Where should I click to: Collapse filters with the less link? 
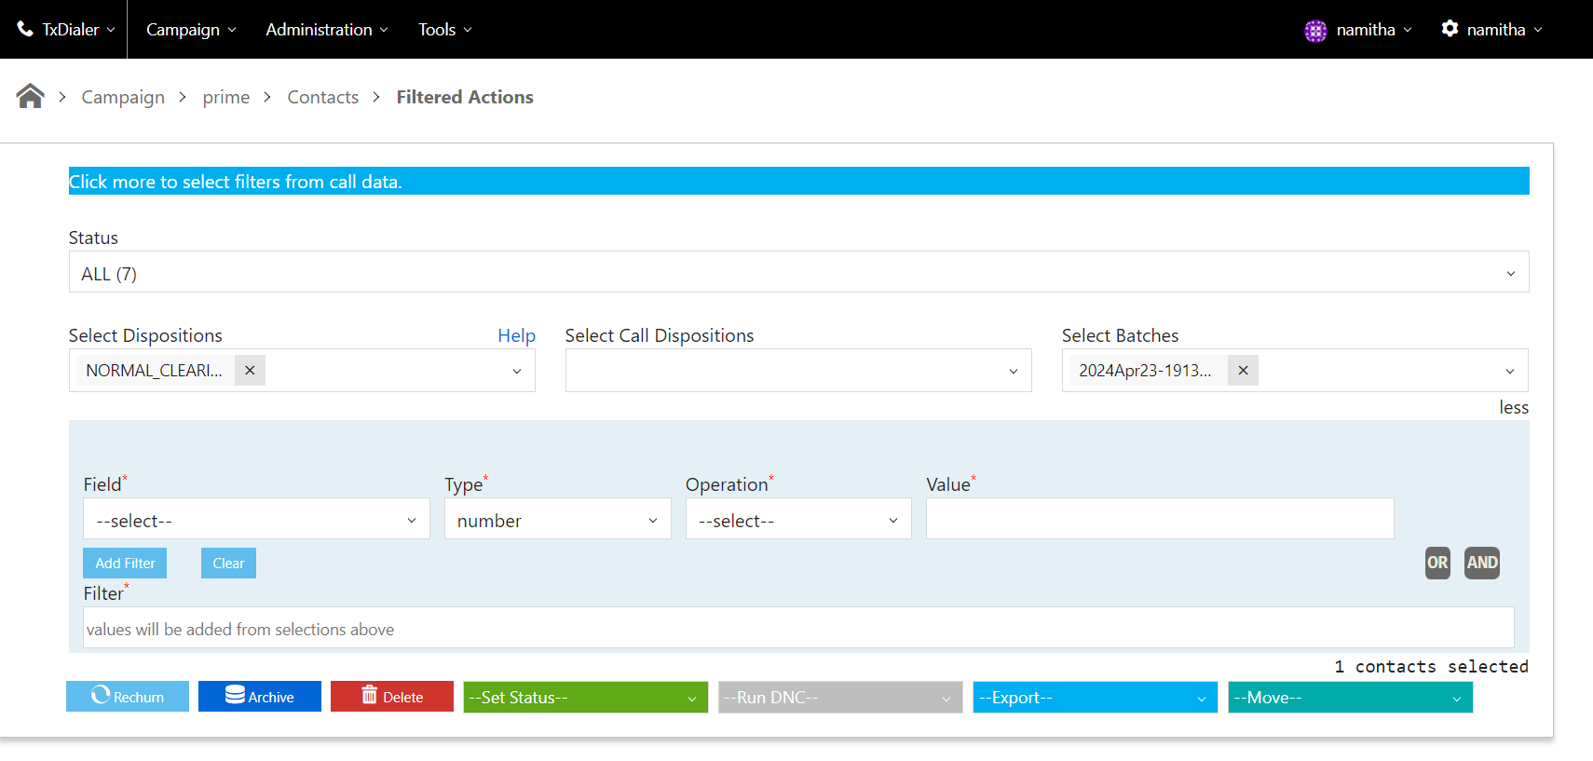1513,408
